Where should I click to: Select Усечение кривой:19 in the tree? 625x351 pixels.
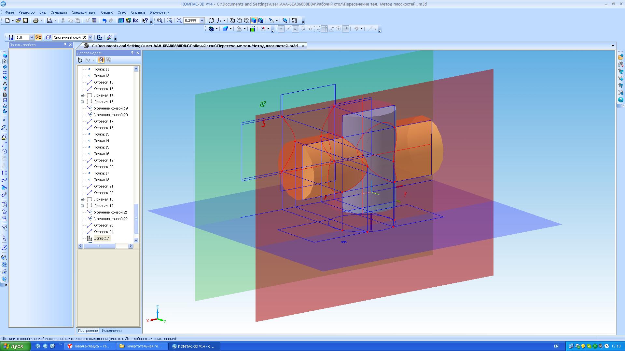[x=111, y=108]
